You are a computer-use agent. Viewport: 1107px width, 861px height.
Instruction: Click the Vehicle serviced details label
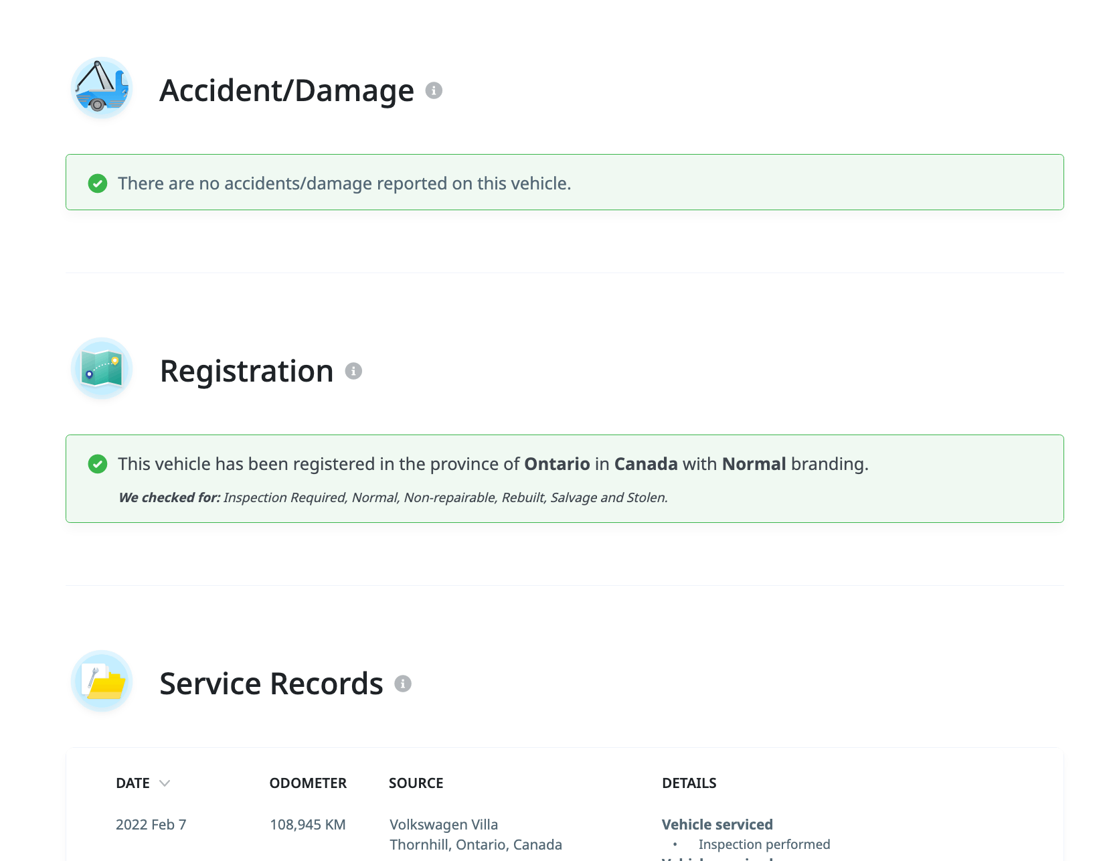[717, 825]
